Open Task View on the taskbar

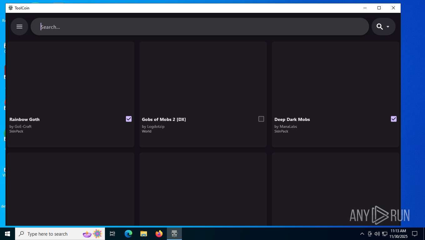click(112, 234)
